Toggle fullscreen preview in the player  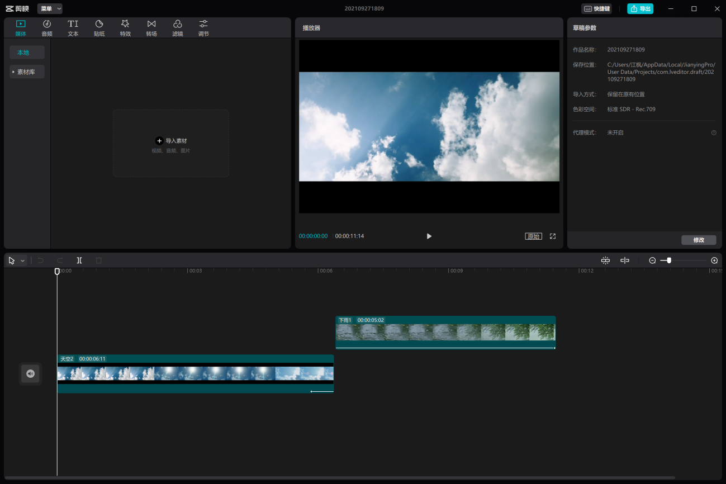point(553,236)
